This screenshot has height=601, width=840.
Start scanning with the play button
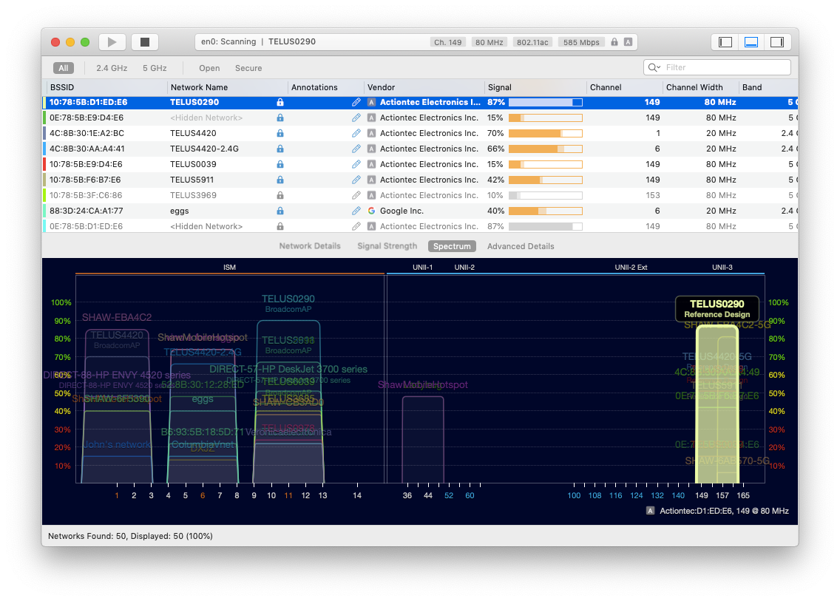pyautogui.click(x=112, y=42)
